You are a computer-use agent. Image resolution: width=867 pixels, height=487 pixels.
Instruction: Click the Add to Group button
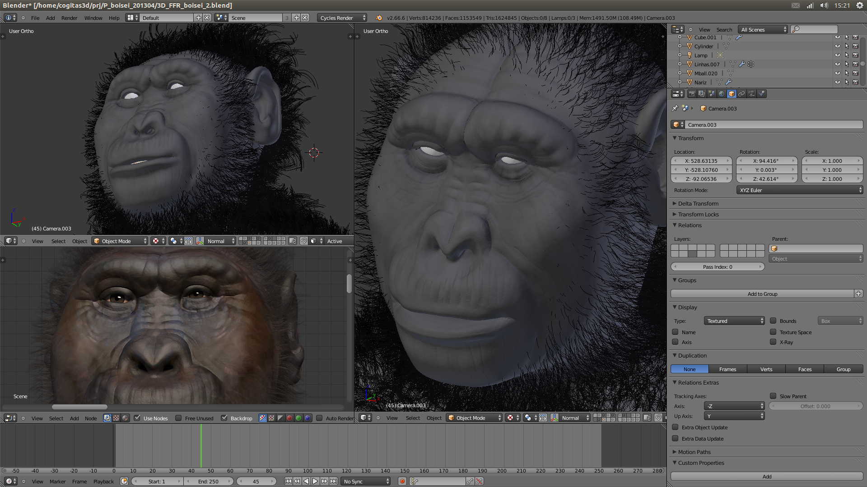coord(762,294)
